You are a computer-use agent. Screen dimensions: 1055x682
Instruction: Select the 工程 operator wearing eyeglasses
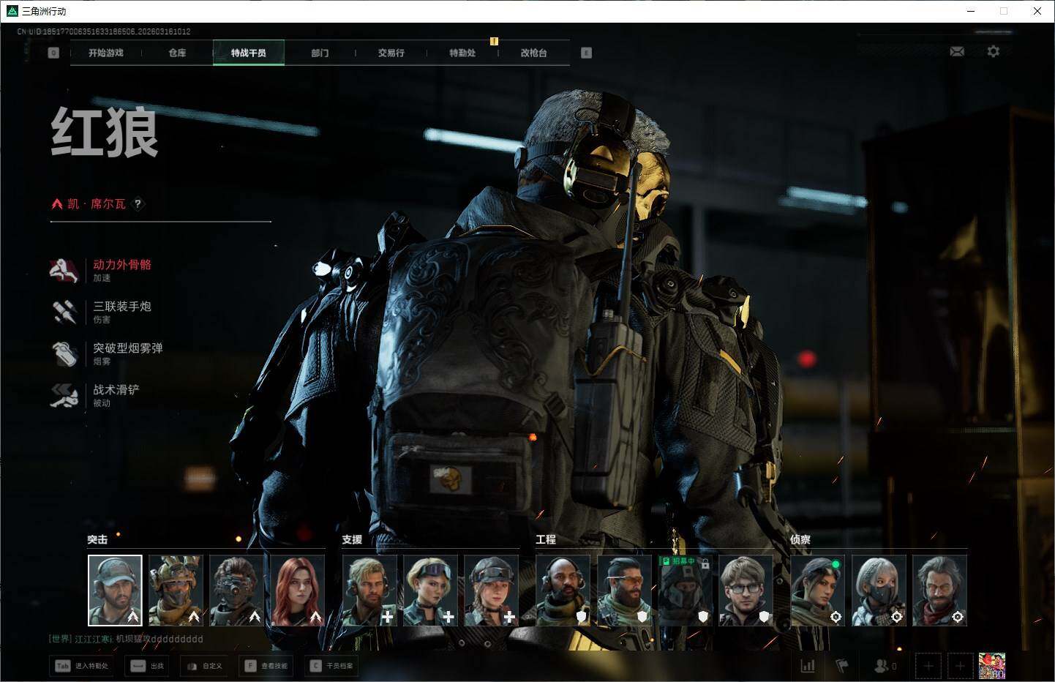[x=746, y=591]
